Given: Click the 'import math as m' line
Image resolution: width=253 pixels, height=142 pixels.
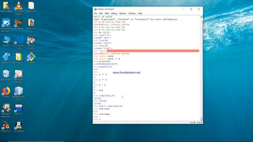Looking at the screenshot, I should pyautogui.click(x=107, y=59).
